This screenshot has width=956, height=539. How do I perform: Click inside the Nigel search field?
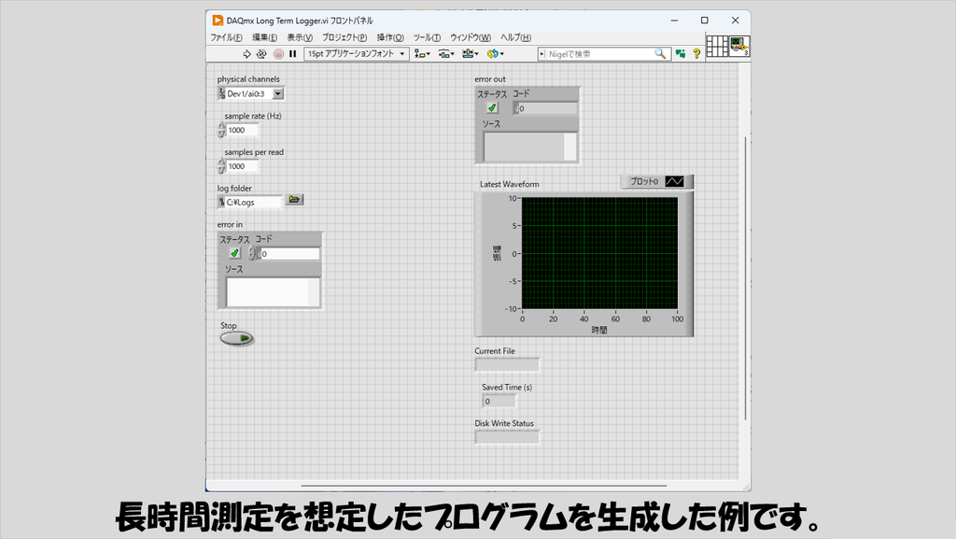tap(600, 53)
